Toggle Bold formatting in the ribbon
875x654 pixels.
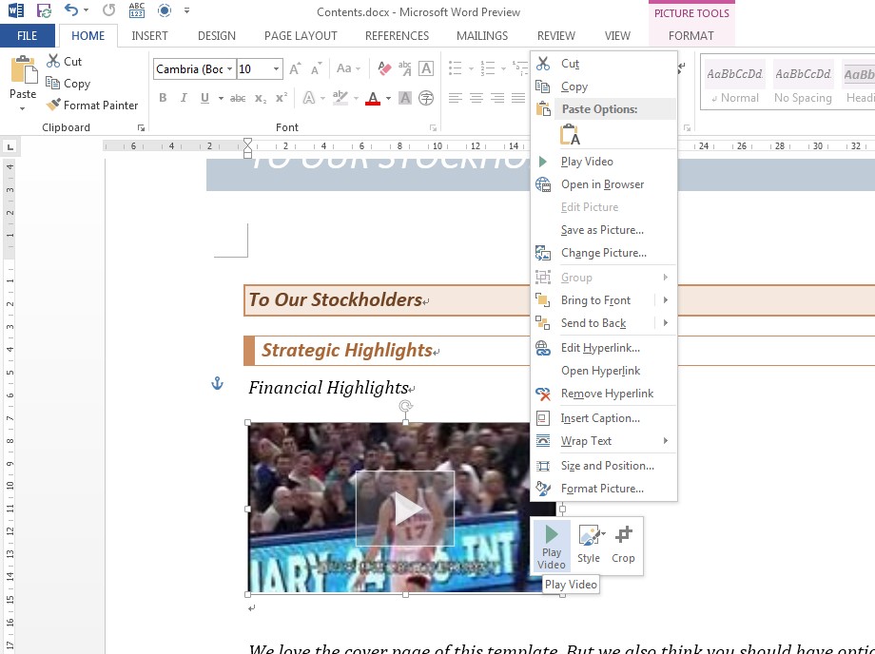click(x=163, y=98)
